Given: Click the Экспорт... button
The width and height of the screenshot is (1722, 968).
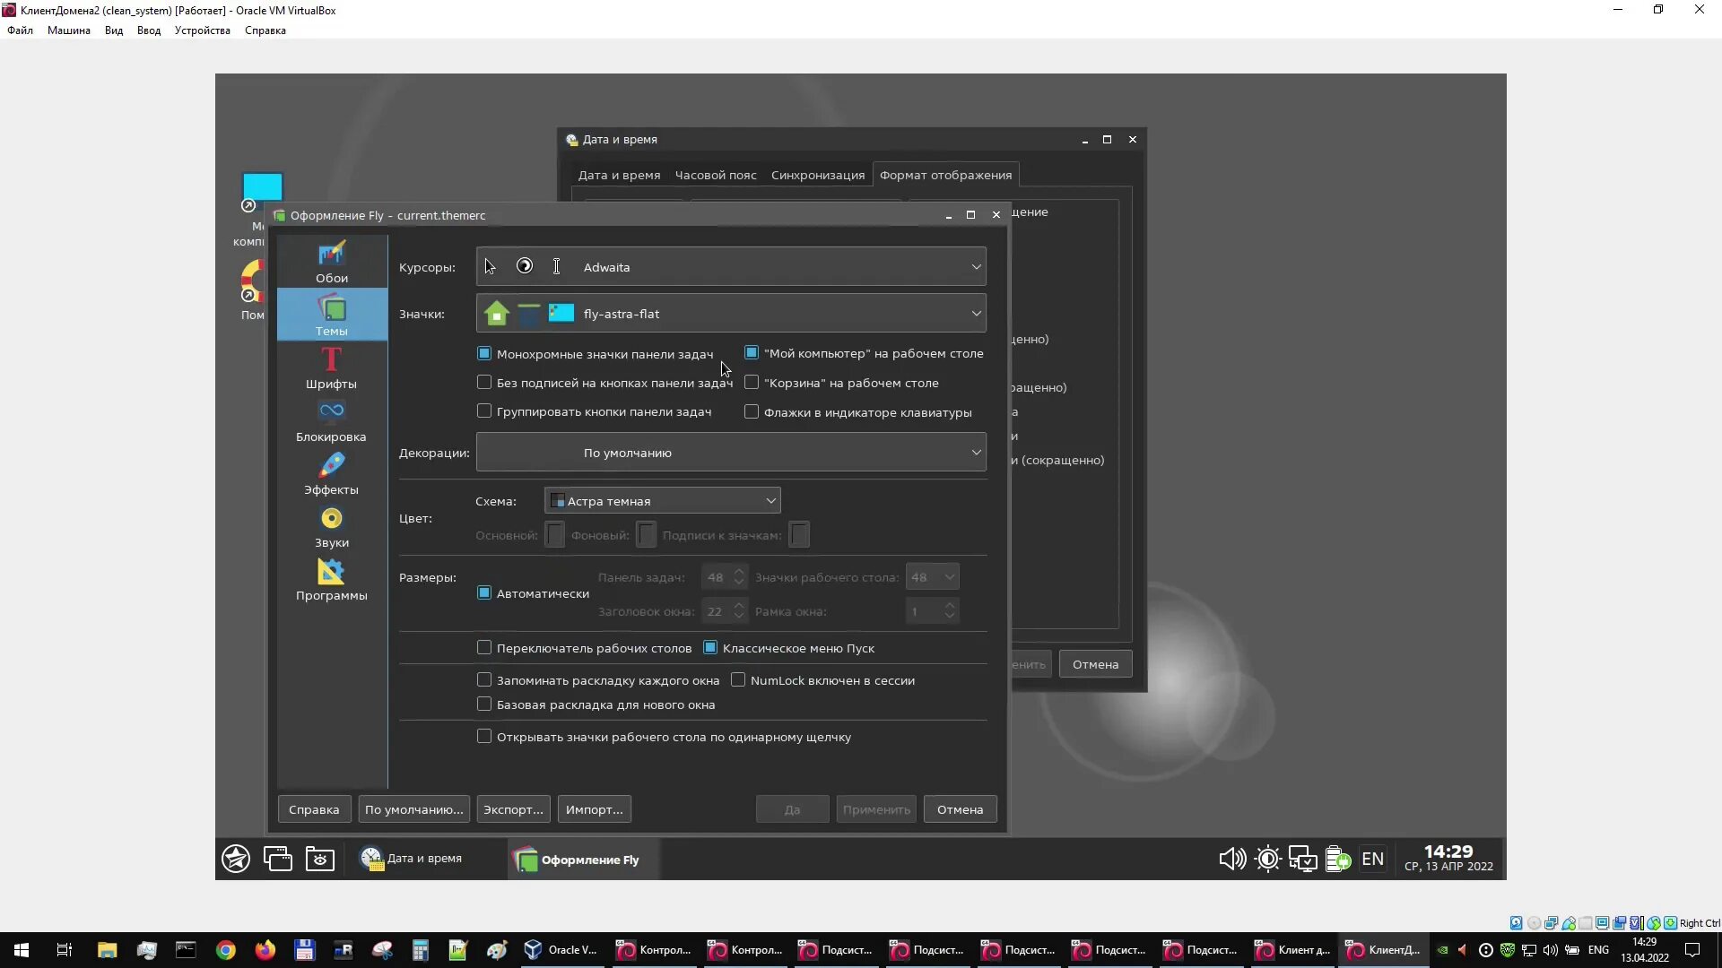Looking at the screenshot, I should (x=513, y=808).
